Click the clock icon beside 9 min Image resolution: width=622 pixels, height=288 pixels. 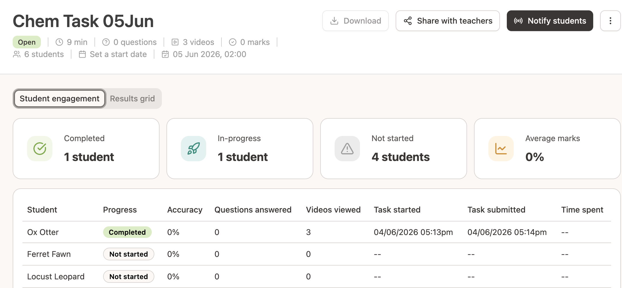59,42
